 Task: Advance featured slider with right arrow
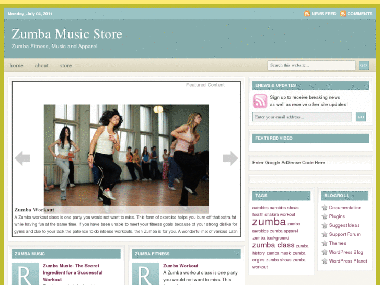pyautogui.click(x=230, y=158)
